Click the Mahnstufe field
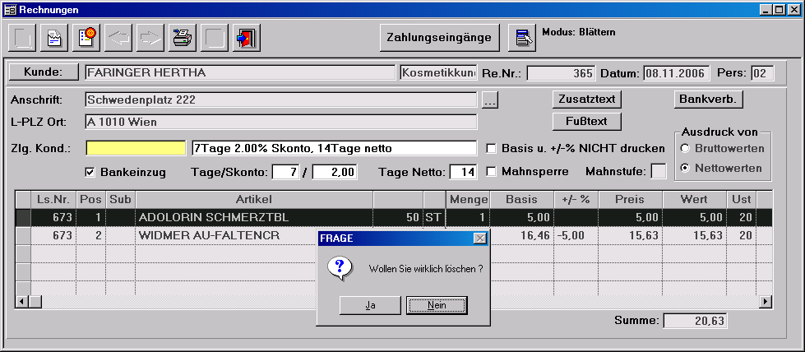Image resolution: width=805 pixels, height=352 pixels. point(659,171)
